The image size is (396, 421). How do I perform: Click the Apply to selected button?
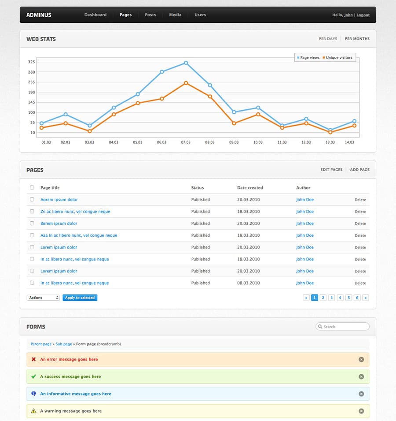(80, 298)
